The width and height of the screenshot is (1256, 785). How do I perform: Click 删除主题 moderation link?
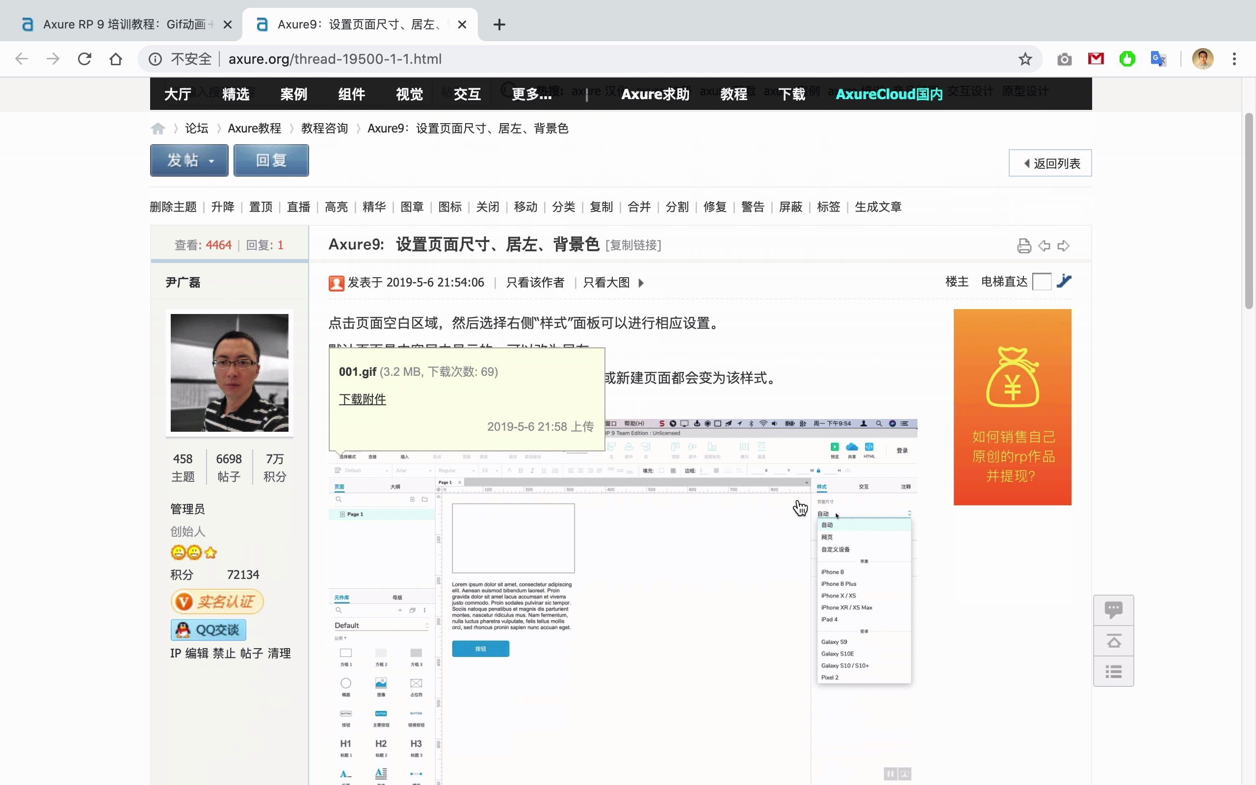point(173,207)
